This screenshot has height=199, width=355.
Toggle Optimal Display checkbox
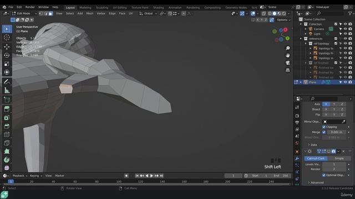[324, 175]
